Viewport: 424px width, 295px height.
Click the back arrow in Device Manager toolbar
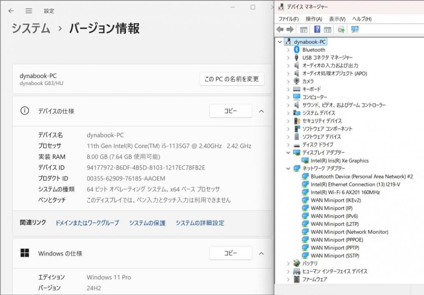click(280, 30)
